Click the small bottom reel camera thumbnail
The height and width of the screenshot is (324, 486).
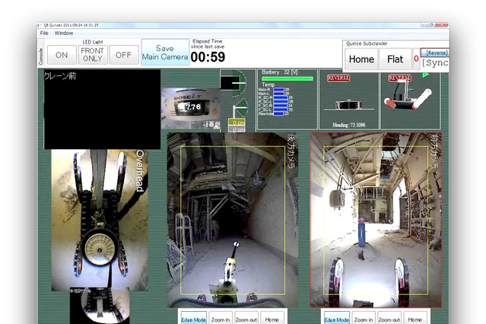(x=100, y=306)
